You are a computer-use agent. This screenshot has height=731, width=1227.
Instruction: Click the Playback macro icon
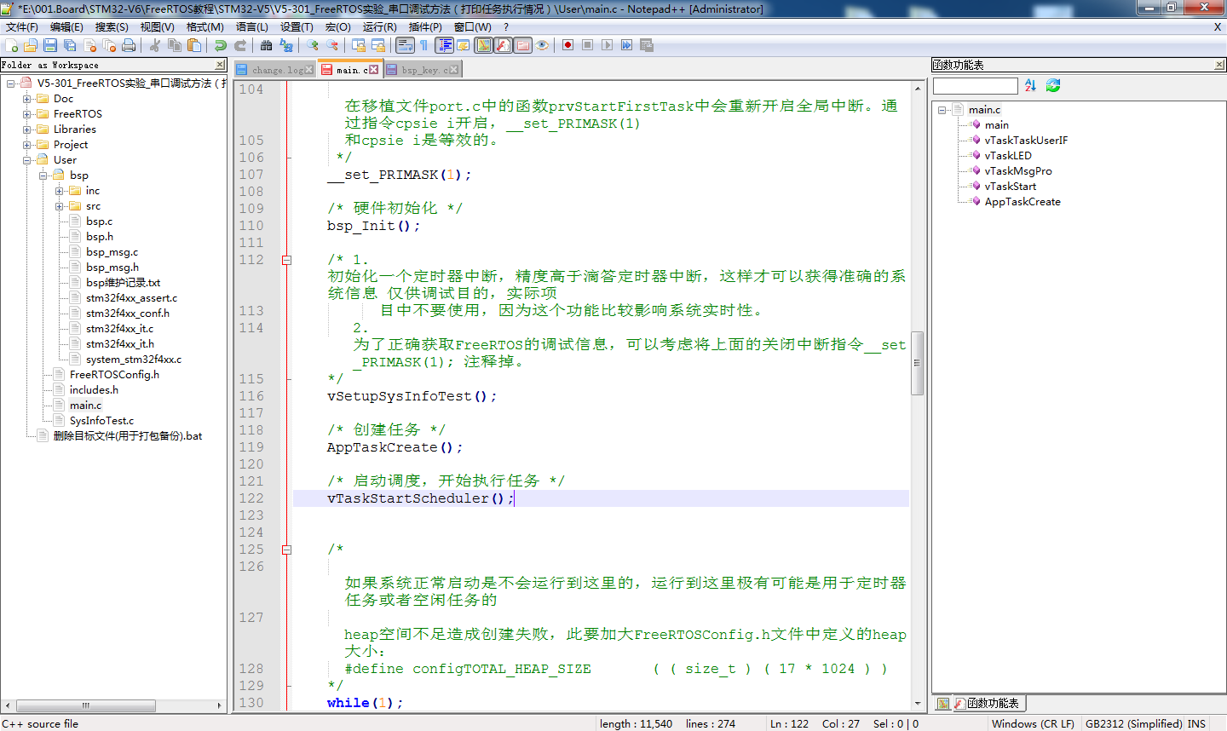pyautogui.click(x=608, y=45)
